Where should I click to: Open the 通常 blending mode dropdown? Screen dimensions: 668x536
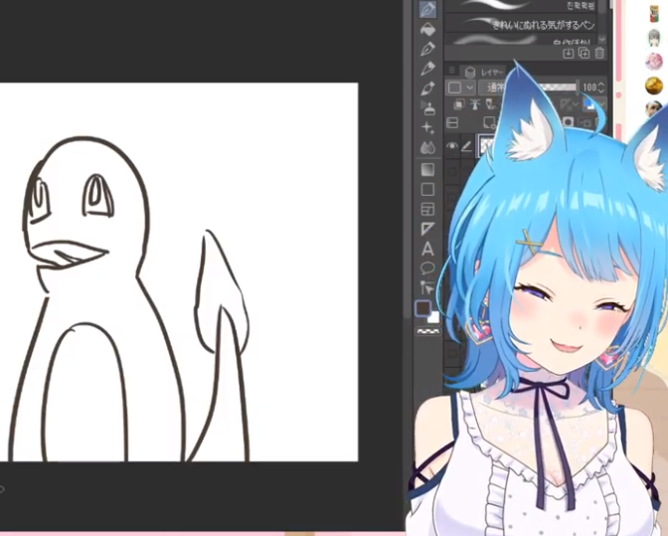(x=493, y=88)
